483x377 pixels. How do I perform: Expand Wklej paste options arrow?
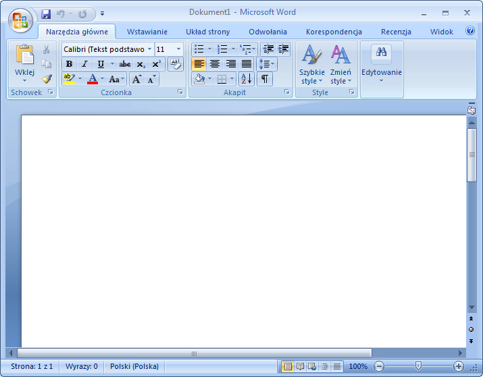pos(24,81)
